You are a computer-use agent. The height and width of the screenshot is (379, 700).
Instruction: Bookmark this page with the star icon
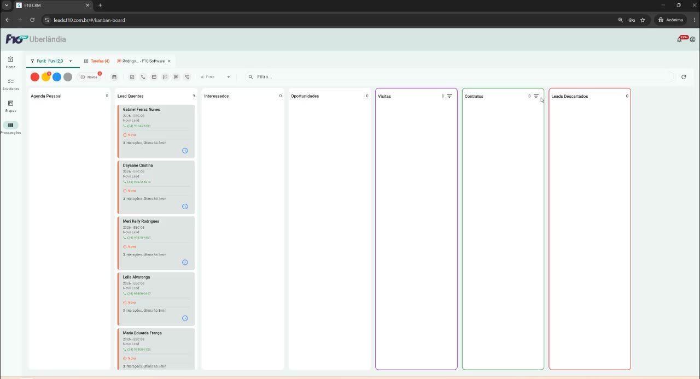point(643,20)
